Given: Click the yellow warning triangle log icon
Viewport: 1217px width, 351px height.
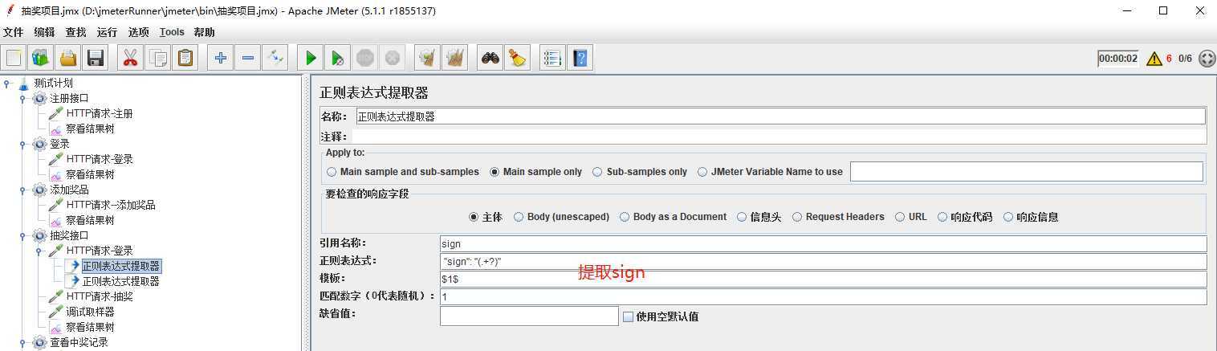Looking at the screenshot, I should (1154, 59).
